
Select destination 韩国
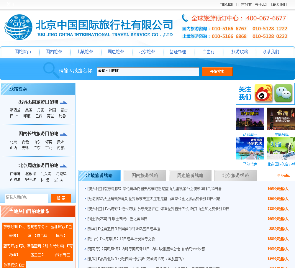(52, 110)
